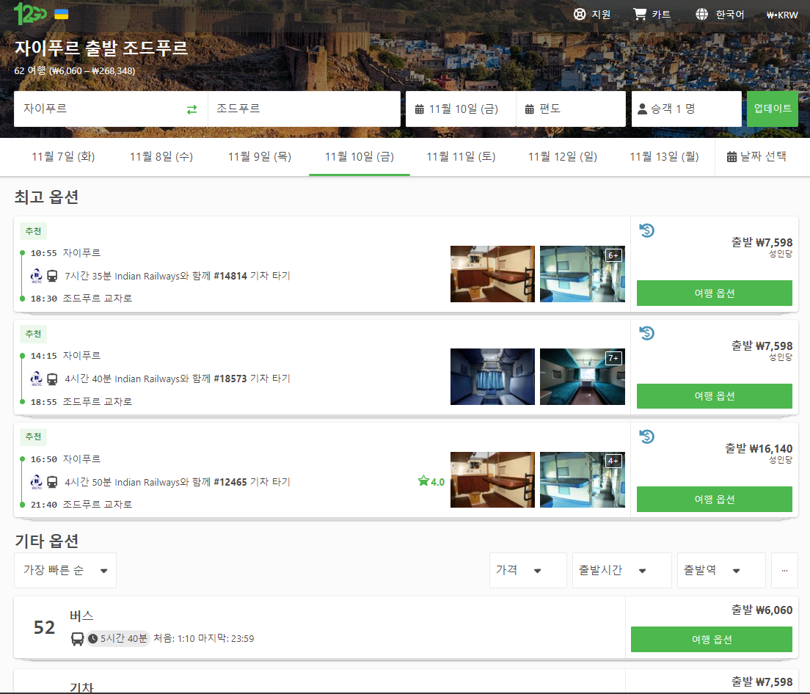Select the 11월 7일 (화) tab
Screen dimensions: 810x694
(63, 156)
